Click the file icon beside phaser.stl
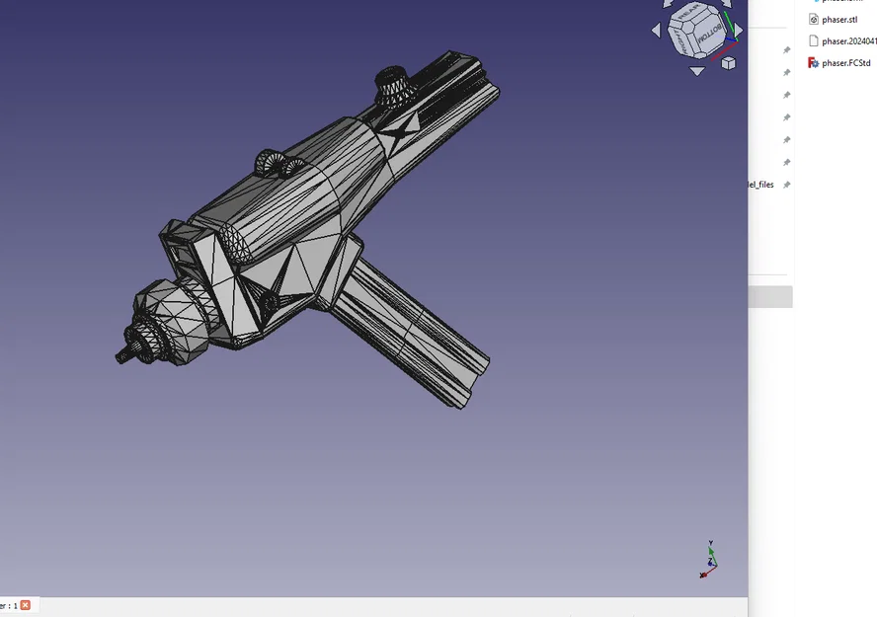 (x=813, y=20)
